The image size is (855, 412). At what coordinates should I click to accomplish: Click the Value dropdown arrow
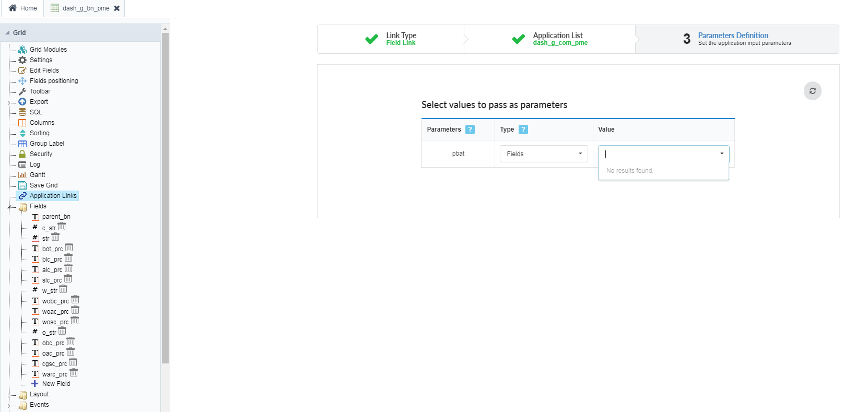click(x=722, y=154)
